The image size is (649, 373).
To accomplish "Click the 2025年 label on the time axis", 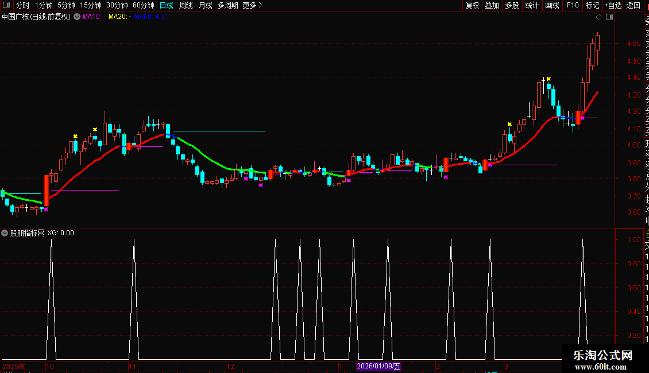I will point(14,367).
